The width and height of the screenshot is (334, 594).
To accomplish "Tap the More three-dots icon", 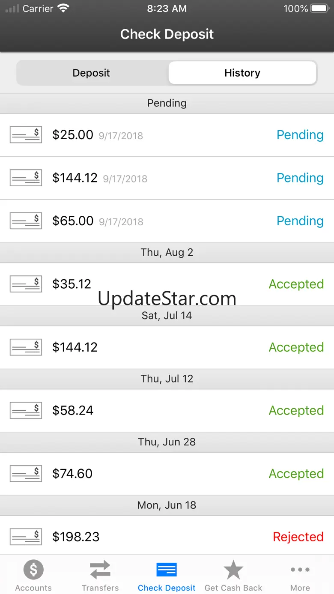I will tap(300, 570).
